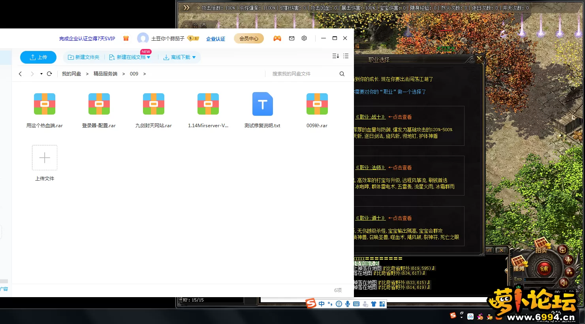Click the red 铺 shop button
This screenshot has height=324, width=585.
pyautogui.click(x=544, y=268)
